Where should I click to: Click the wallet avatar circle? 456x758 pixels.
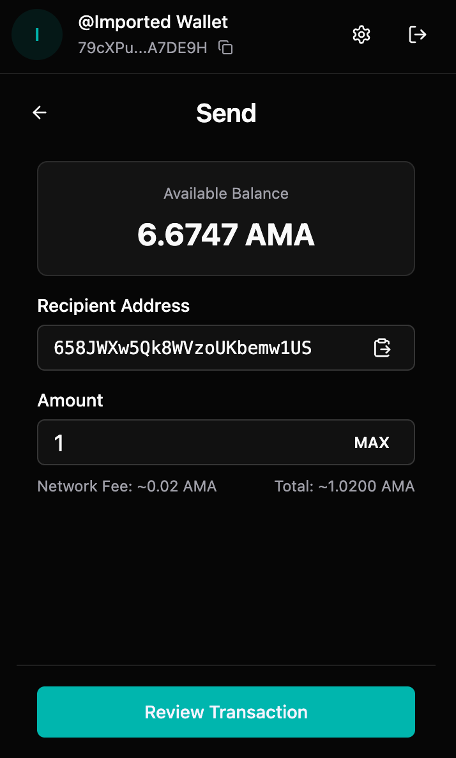pos(37,35)
